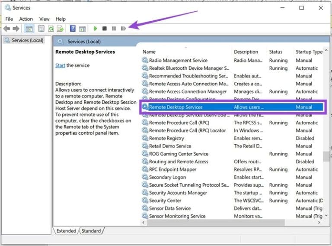
Task: Open the Help menu
Action: point(61,19)
